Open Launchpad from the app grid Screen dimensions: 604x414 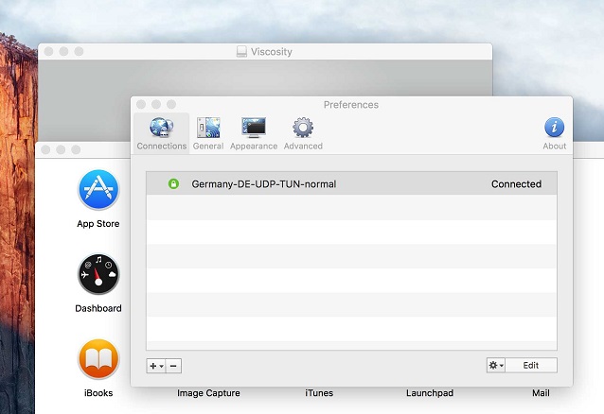[432, 393]
